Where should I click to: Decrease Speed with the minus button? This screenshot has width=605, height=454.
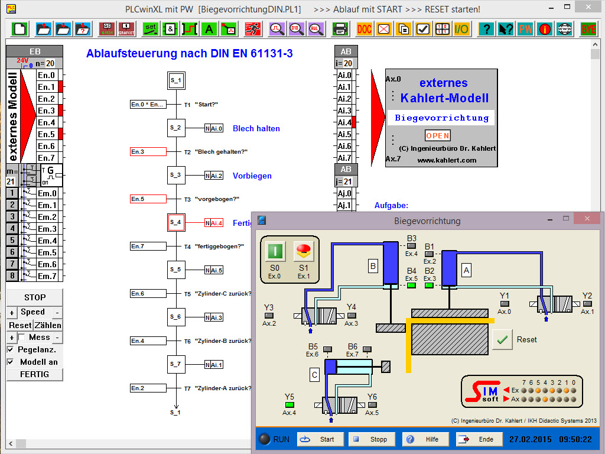coord(57,313)
